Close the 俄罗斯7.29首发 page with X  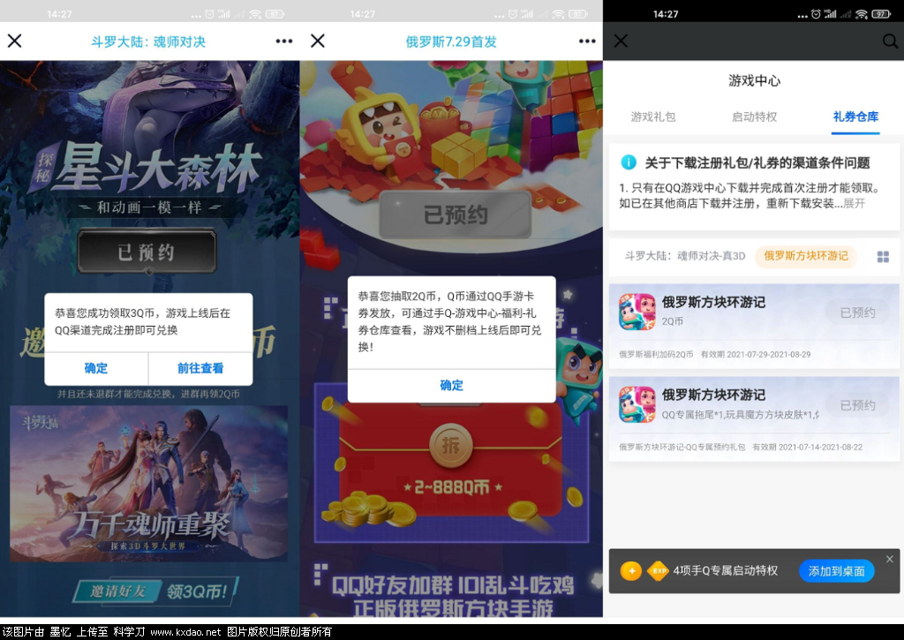click(x=318, y=41)
